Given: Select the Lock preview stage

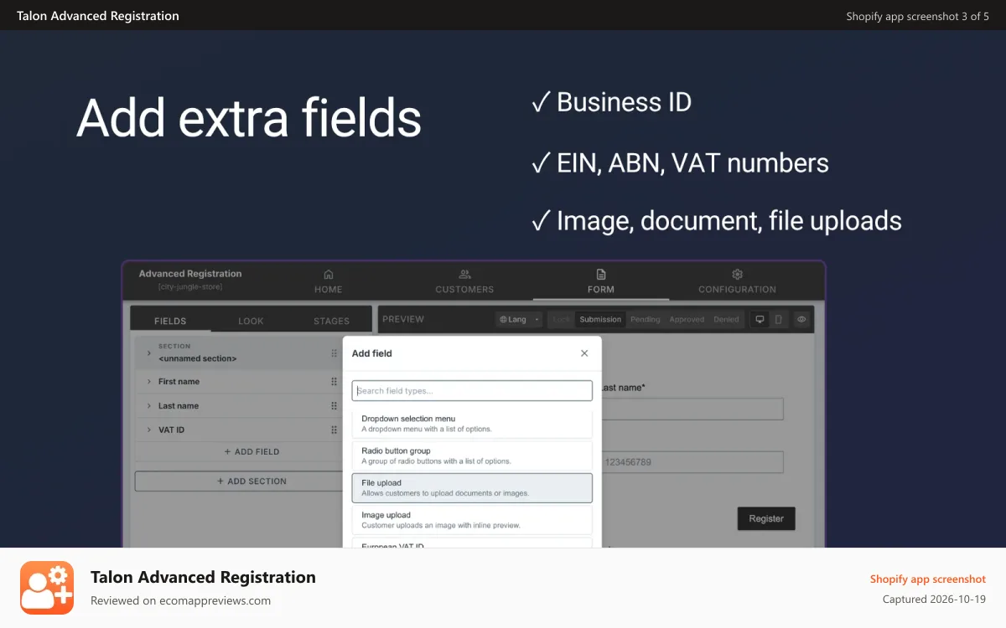Looking at the screenshot, I should tap(562, 319).
